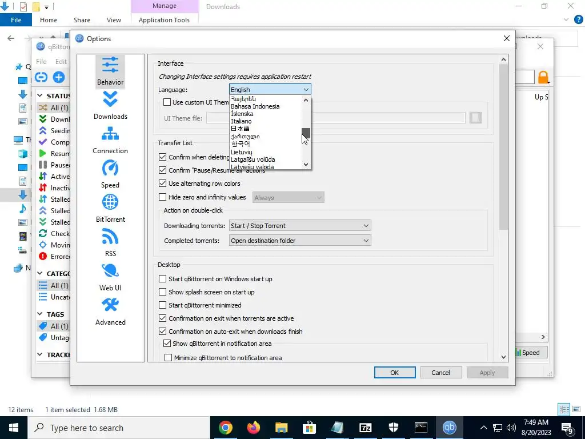The image size is (585, 439).
Task: Click the language list scrollbar thumb
Action: [x=306, y=133]
